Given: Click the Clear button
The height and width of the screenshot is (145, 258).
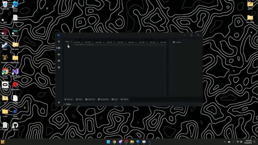Looking at the screenshot, I should (79, 99).
